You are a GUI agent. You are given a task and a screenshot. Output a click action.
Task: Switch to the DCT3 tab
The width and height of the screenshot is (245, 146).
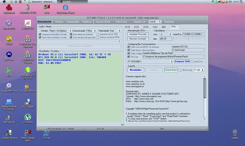tap(127, 27)
